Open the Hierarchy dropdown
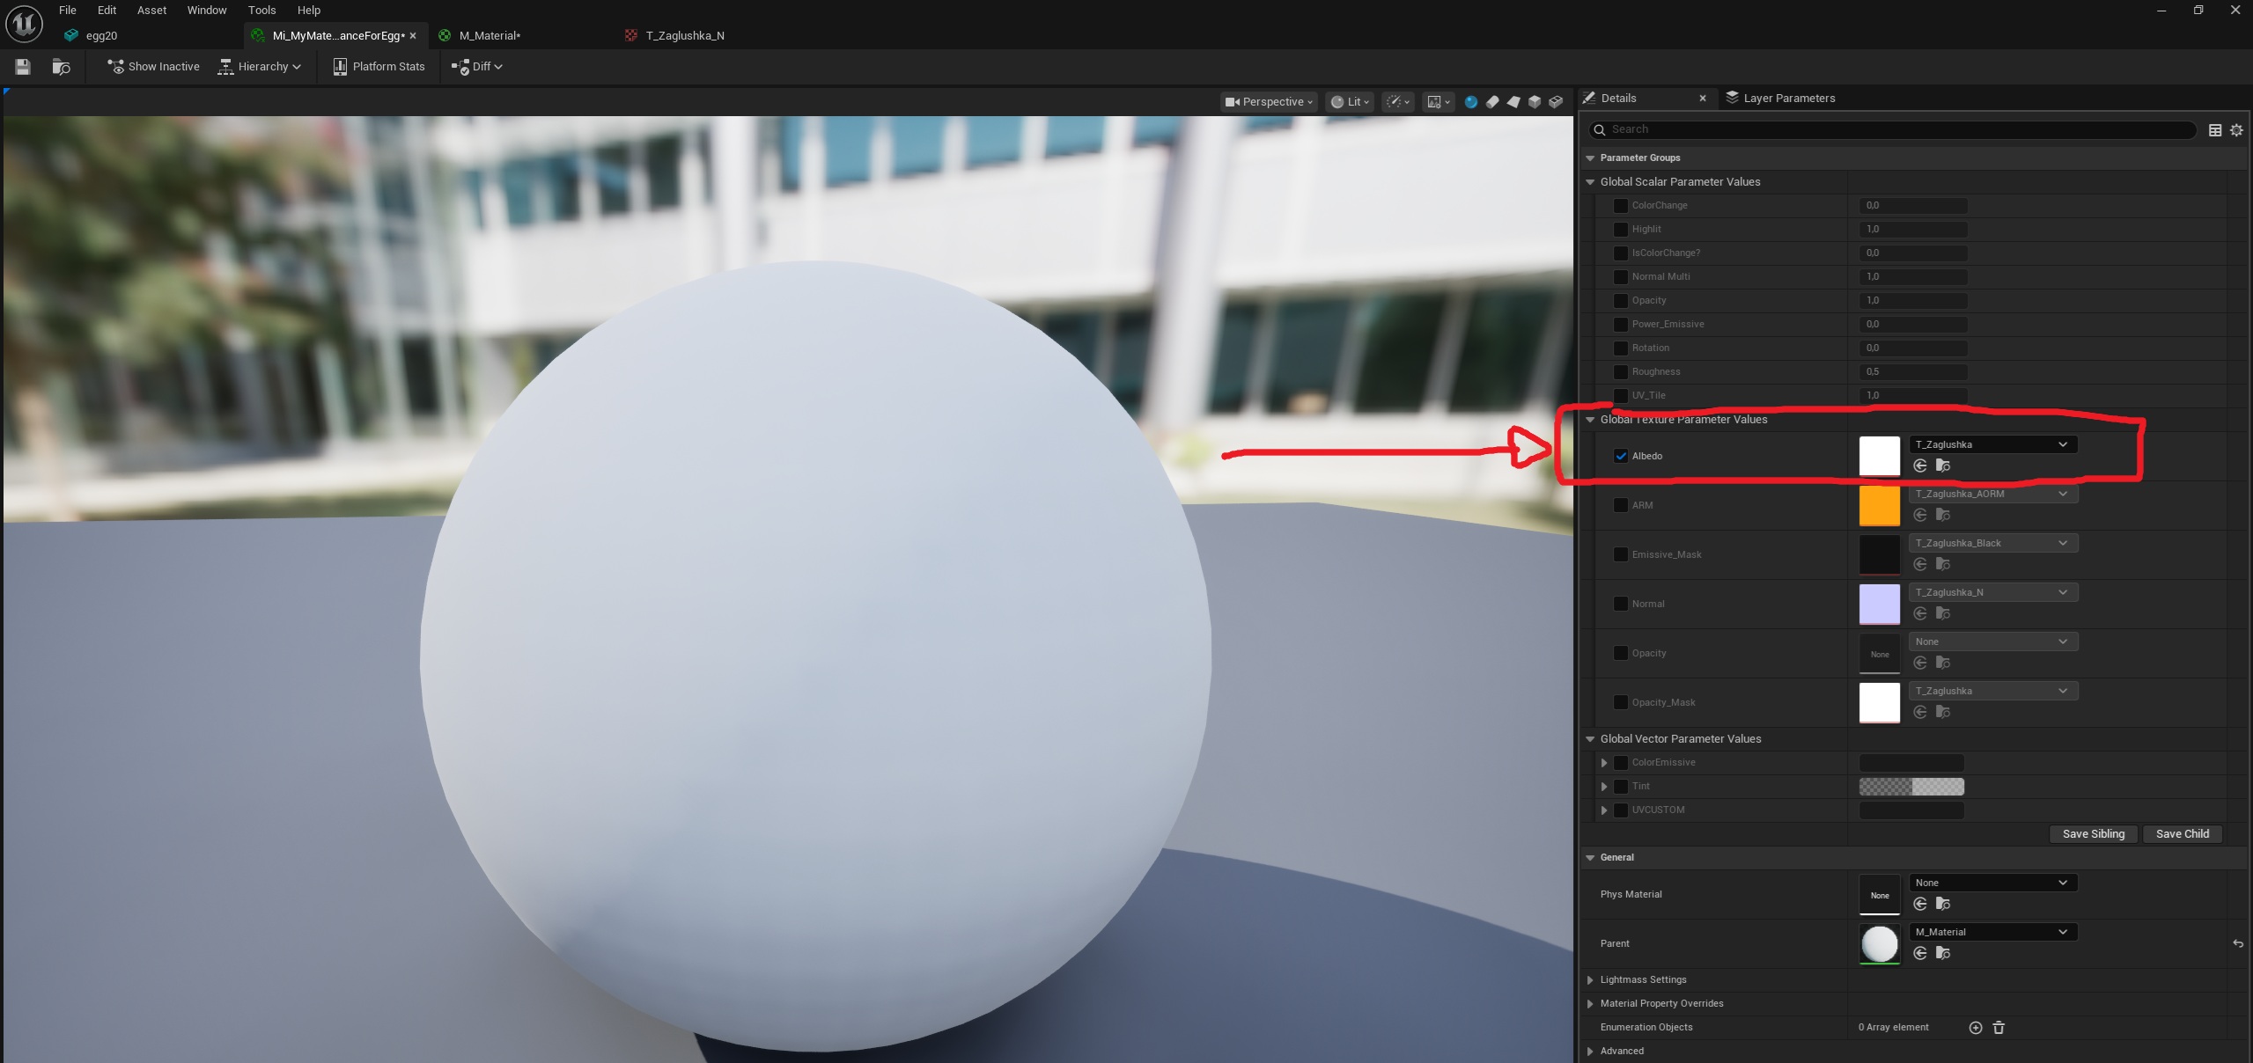The height and width of the screenshot is (1063, 2253). pyautogui.click(x=260, y=67)
